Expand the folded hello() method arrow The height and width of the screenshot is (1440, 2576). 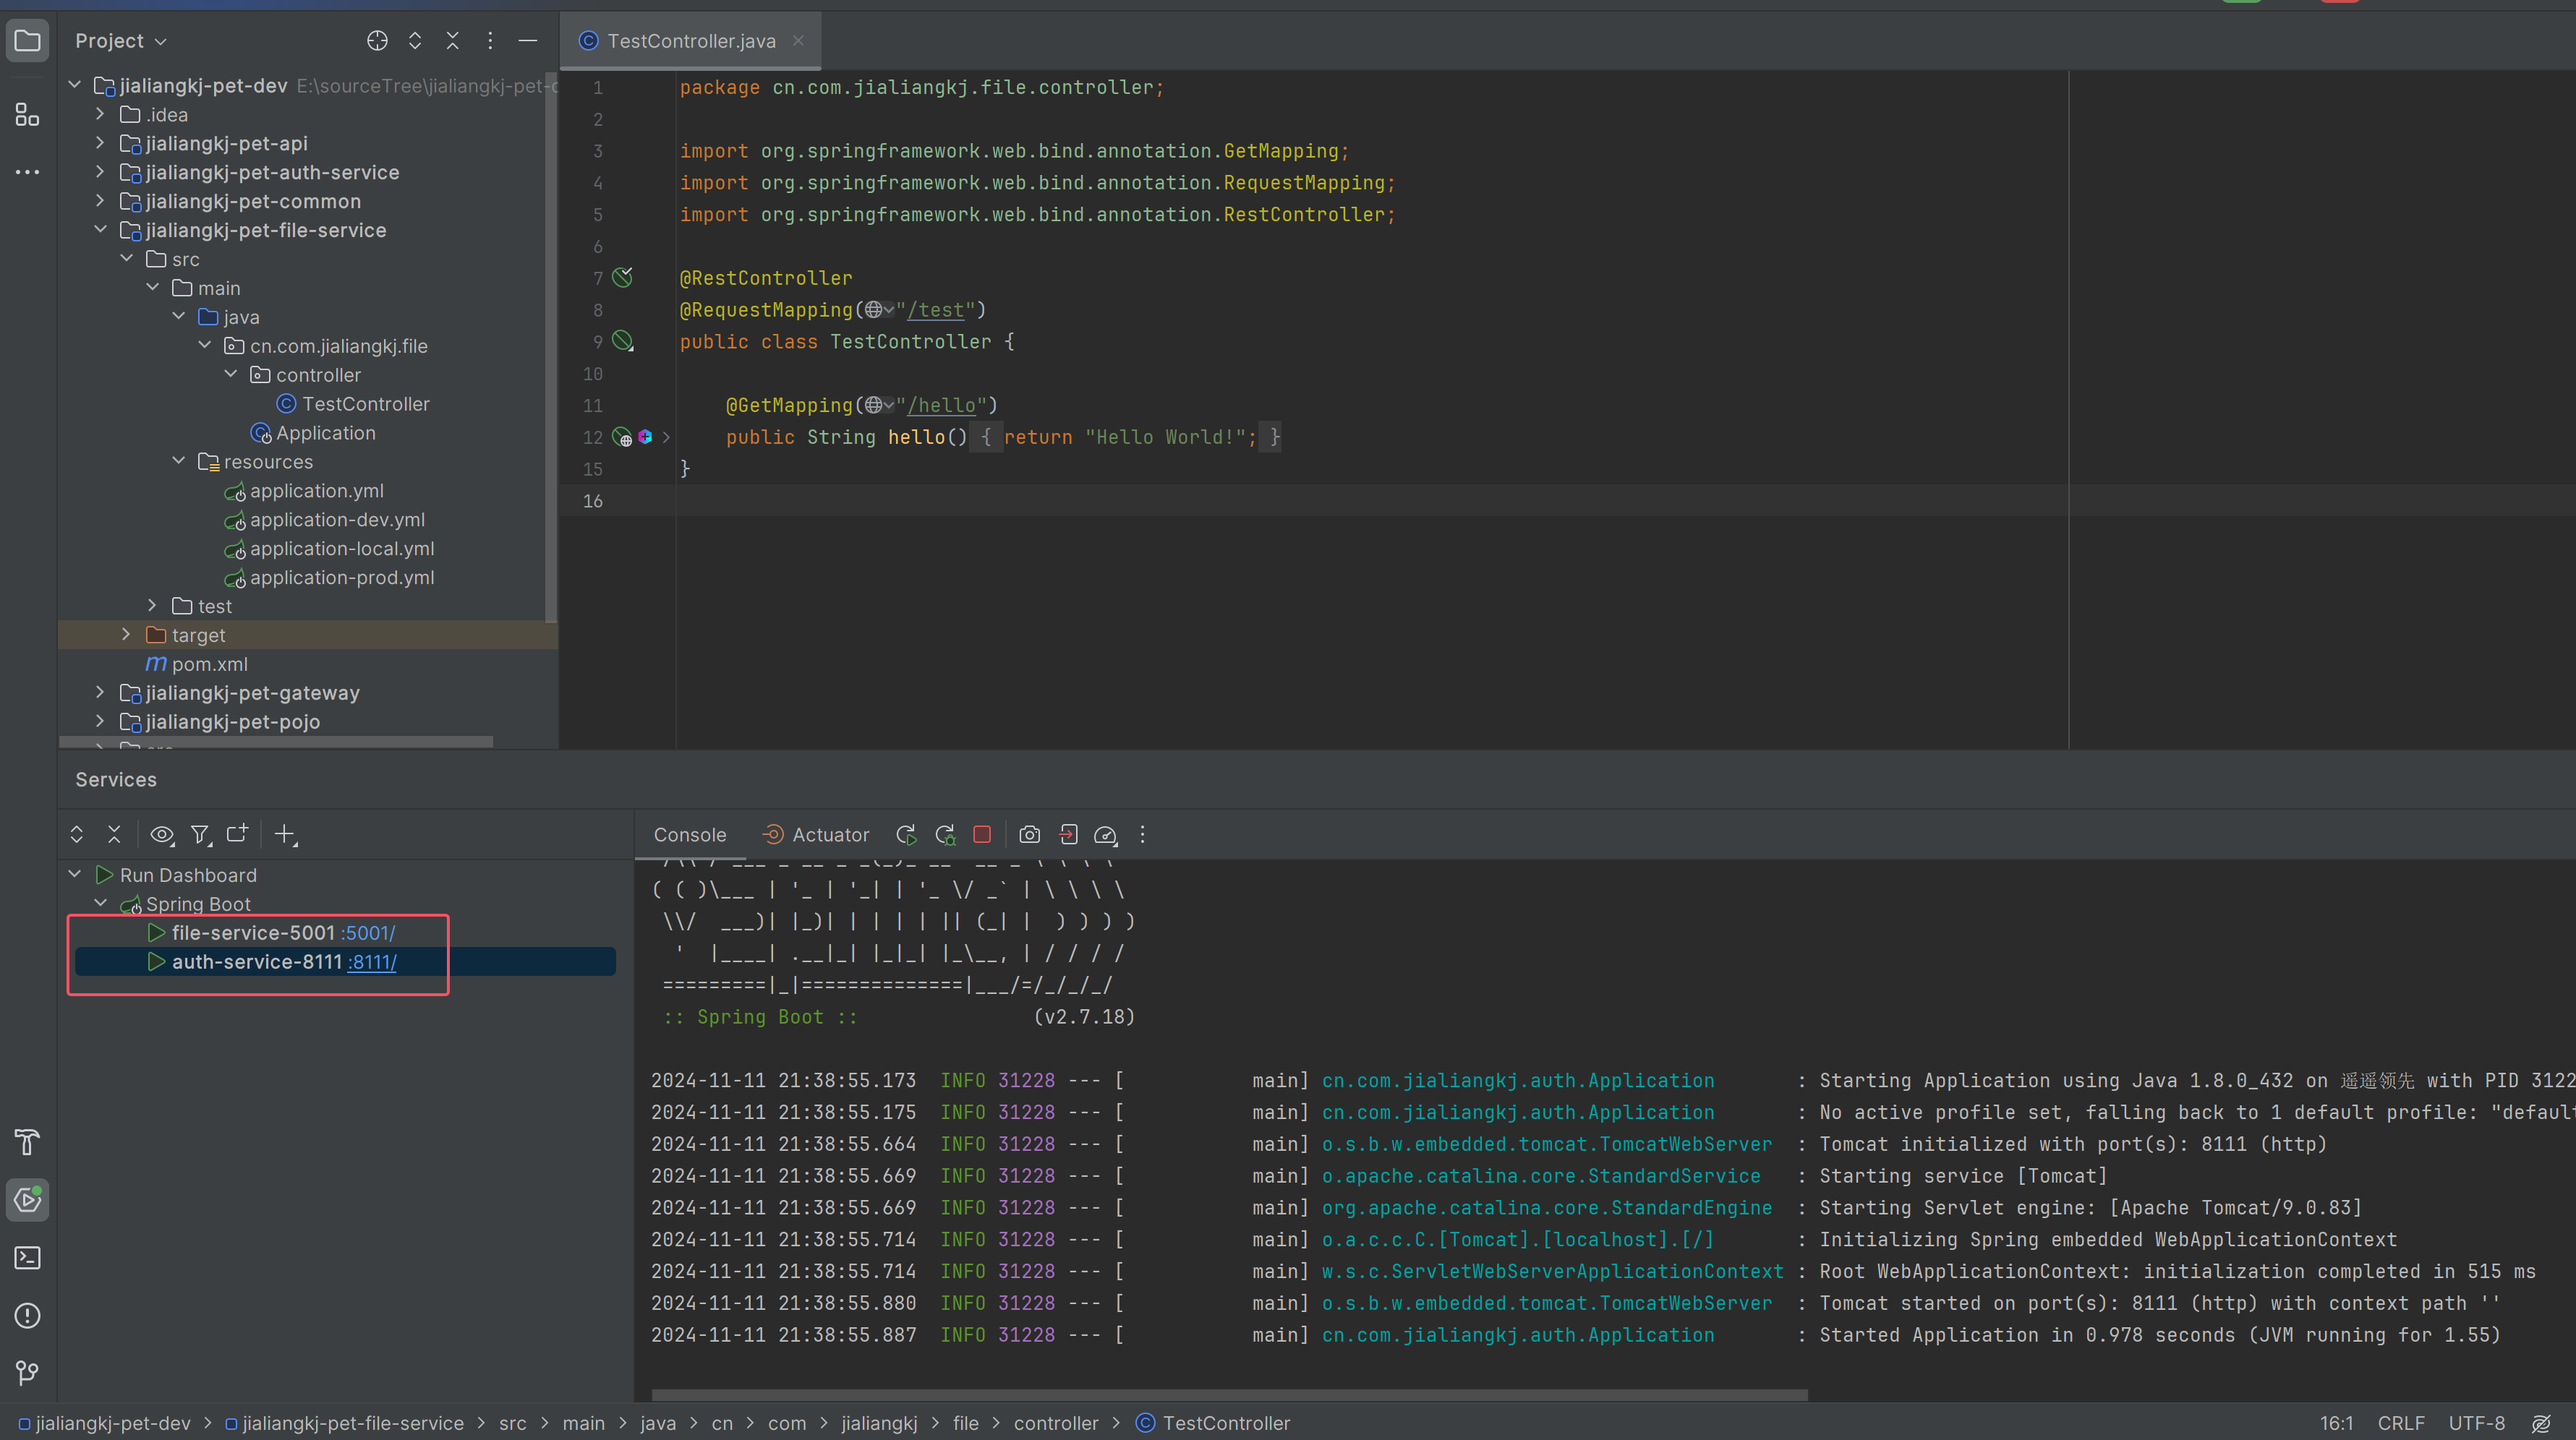click(x=666, y=437)
